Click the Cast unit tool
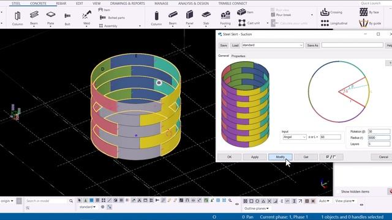 pyautogui.click(x=249, y=23)
